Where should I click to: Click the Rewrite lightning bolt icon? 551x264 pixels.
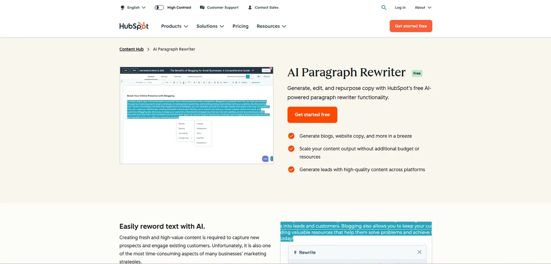(295, 252)
